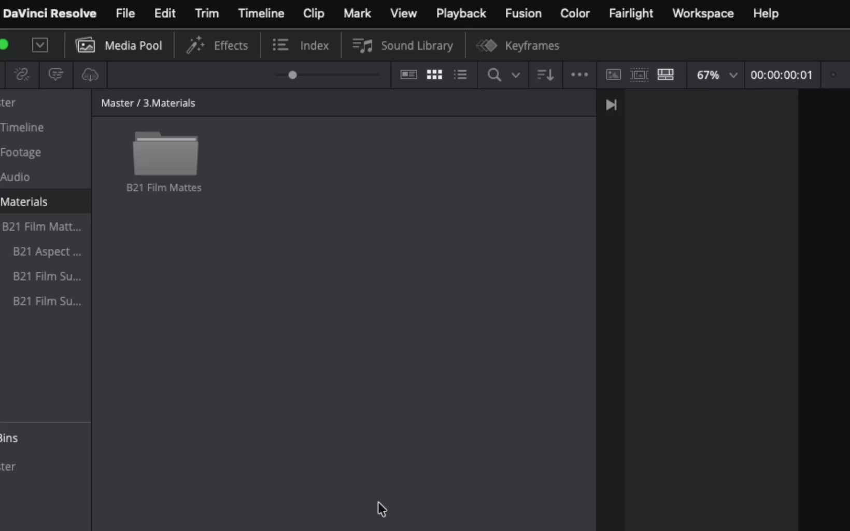Toggle the Effects panel
The image size is (850, 531).
pos(217,46)
